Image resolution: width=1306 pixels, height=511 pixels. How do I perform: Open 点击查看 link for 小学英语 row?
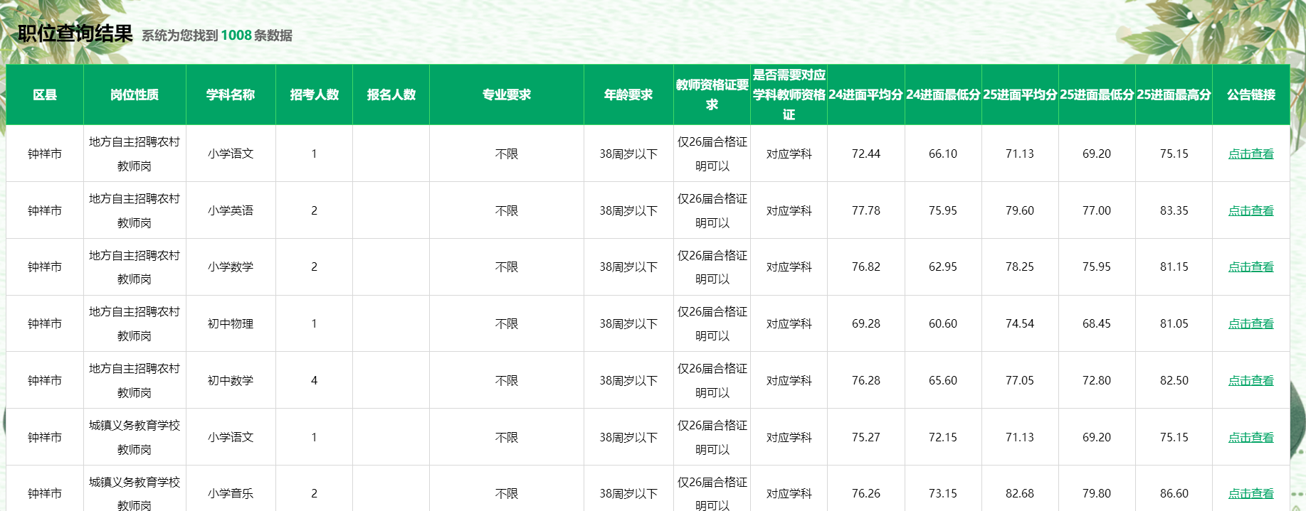[1250, 210]
